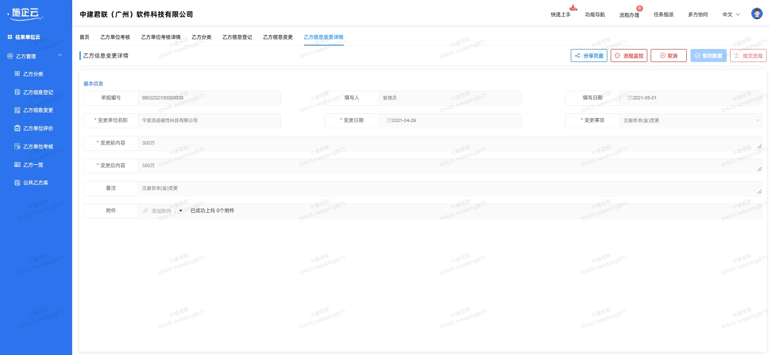Click the 取消 button
Screen dimensions: 770x355
pos(668,56)
